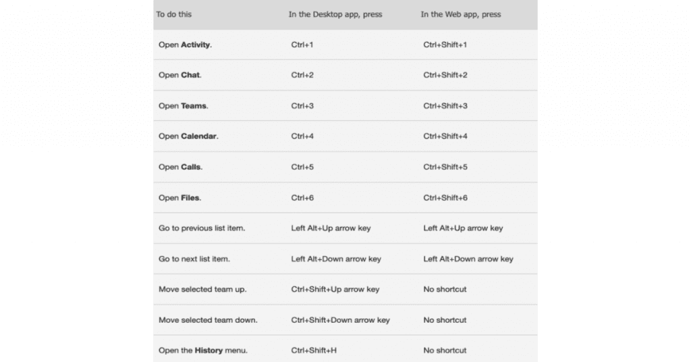Click the desktop "Left Alt+Down arrow key" cell
Image resolution: width=691 pixels, height=362 pixels.
[336, 259]
